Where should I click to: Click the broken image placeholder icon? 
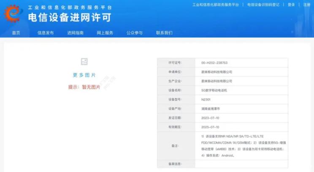pos(84,62)
